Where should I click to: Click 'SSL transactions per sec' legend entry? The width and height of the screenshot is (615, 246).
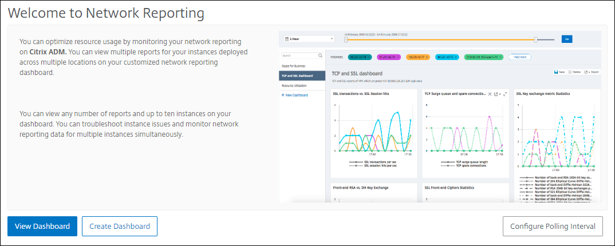(373, 162)
